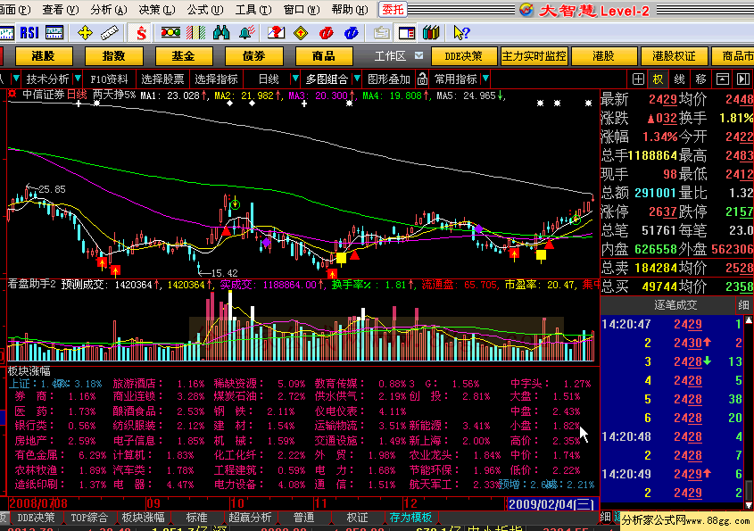The height and width of the screenshot is (531, 754).
Task: Toggle the 线 line mode button
Action: 679,79
